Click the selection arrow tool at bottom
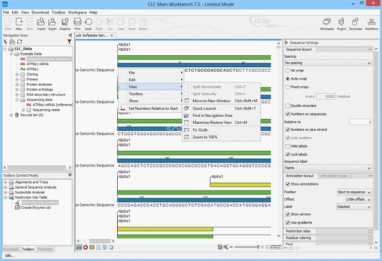The width and height of the screenshot is (382, 261). pos(220,247)
